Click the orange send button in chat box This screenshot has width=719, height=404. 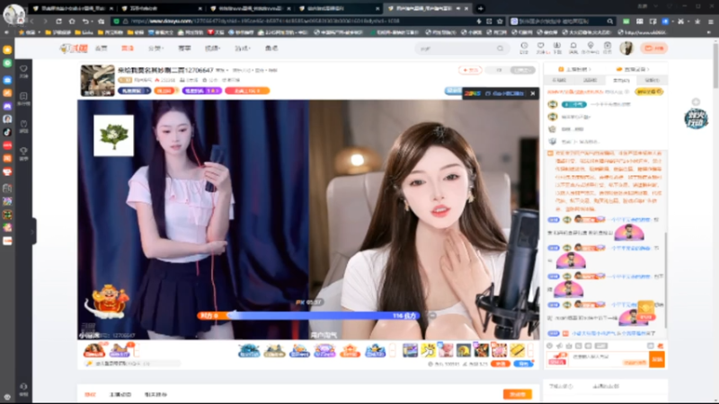[657, 360]
